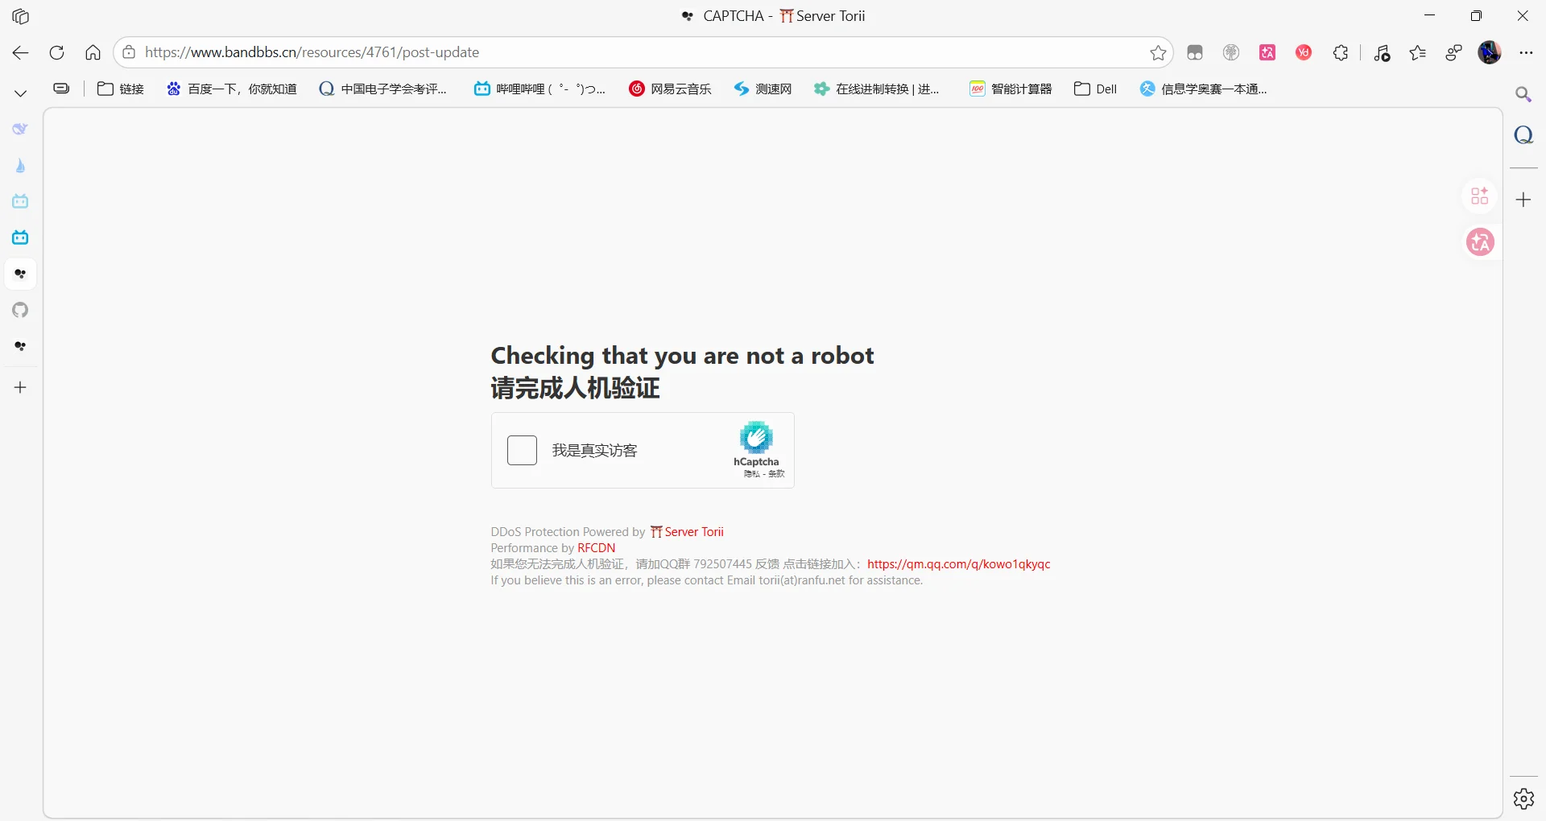Expand the vertical tabs chevron
Viewport: 1546px width, 821px height.
[x=21, y=93]
